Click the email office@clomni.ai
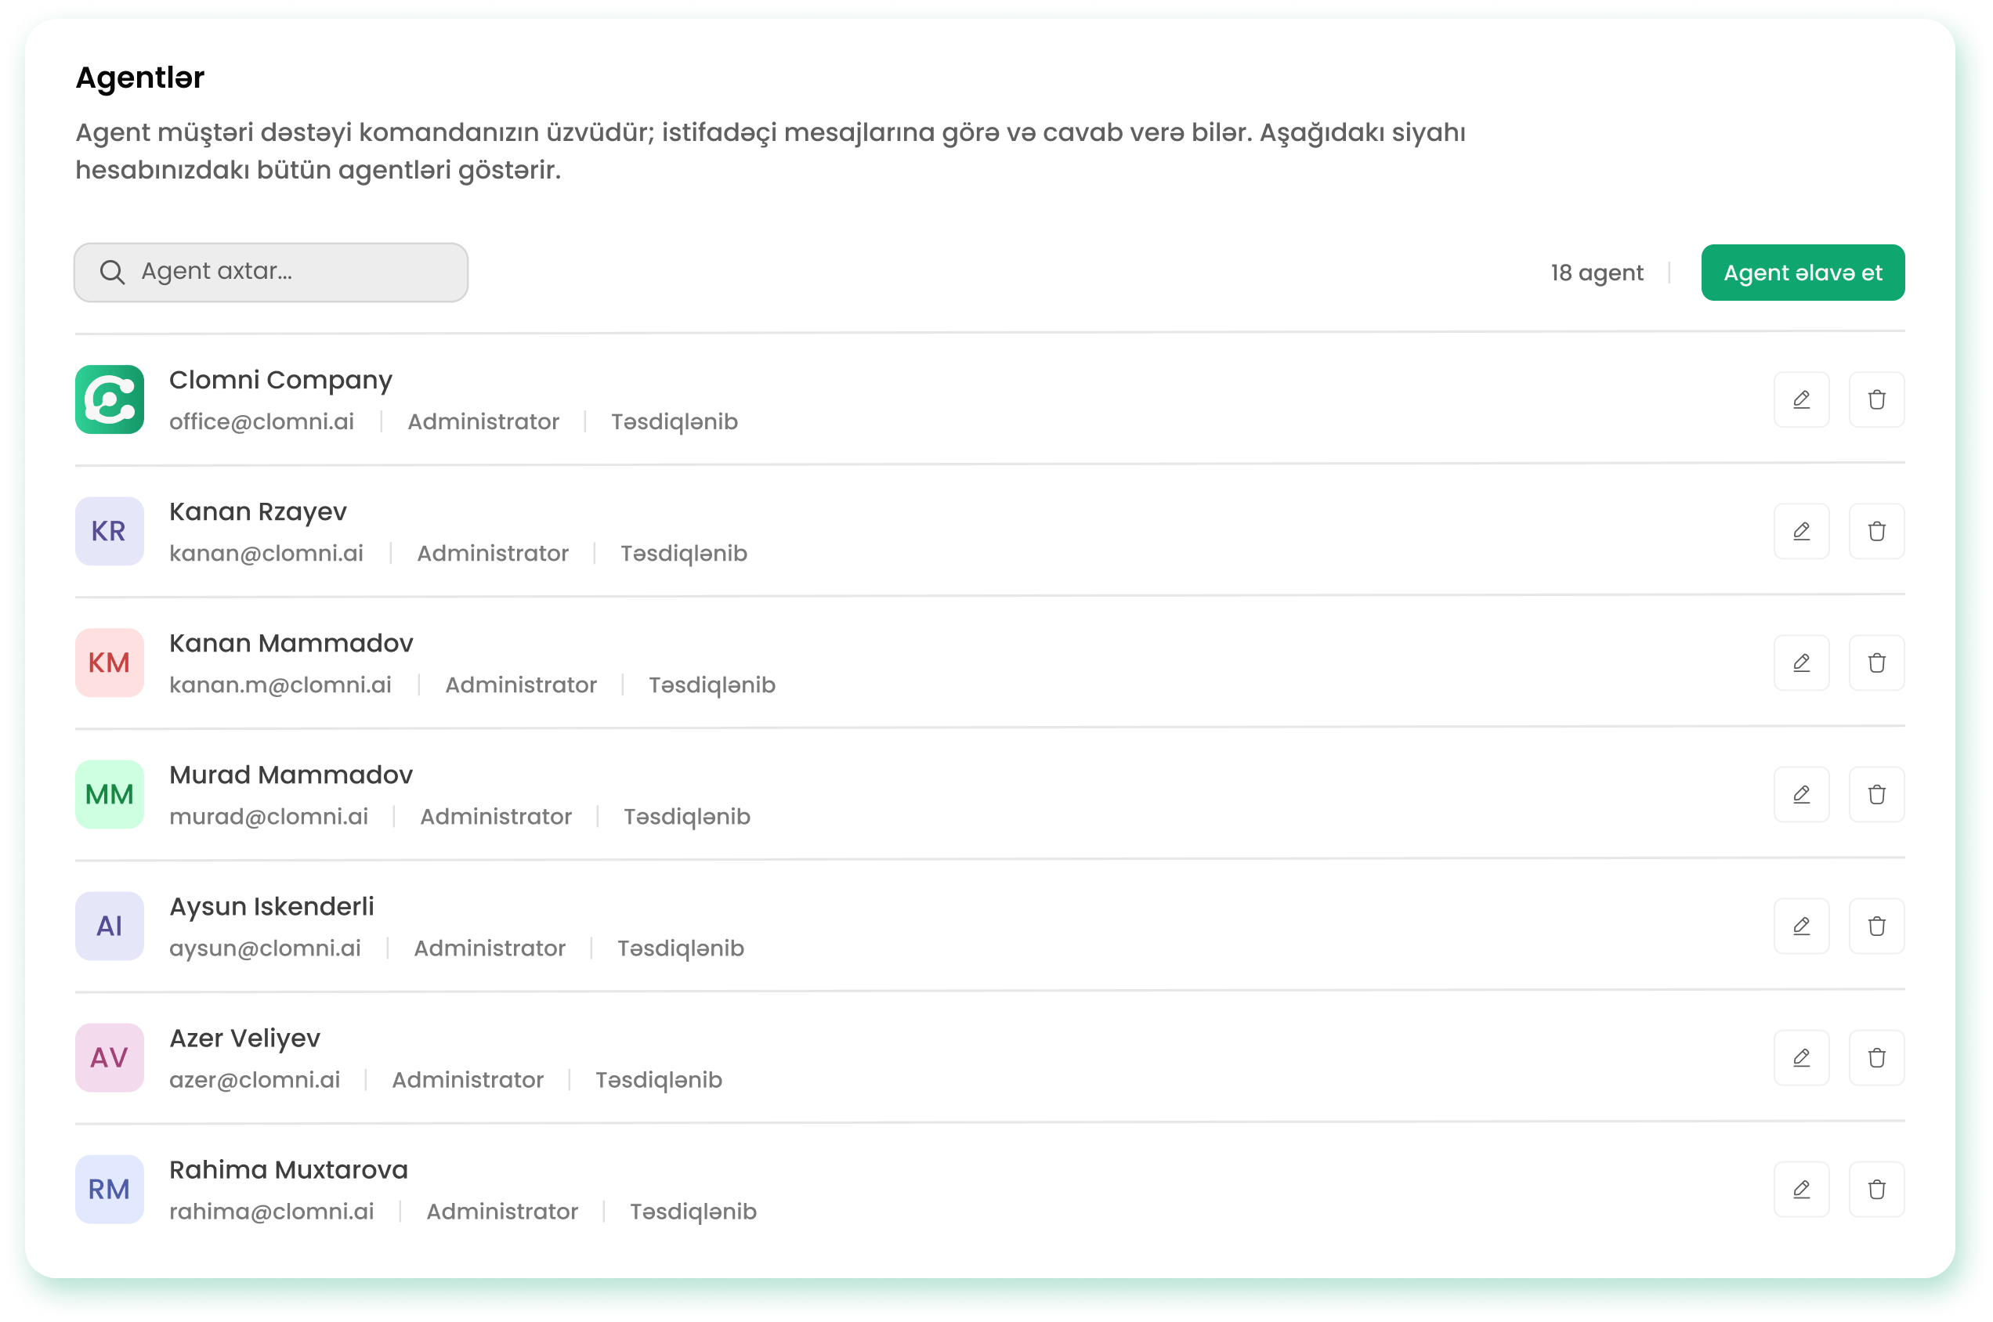The width and height of the screenshot is (1993, 1322). [x=262, y=421]
